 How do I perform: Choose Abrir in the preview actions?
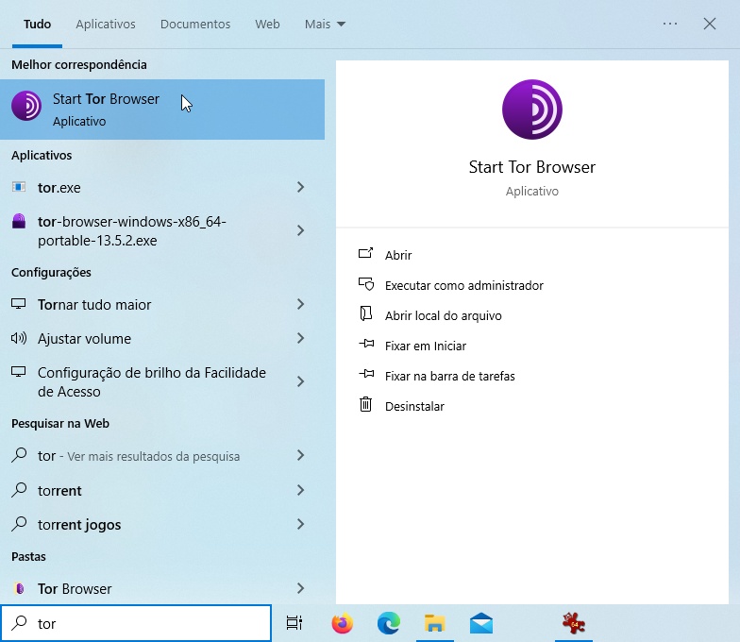[x=398, y=255]
